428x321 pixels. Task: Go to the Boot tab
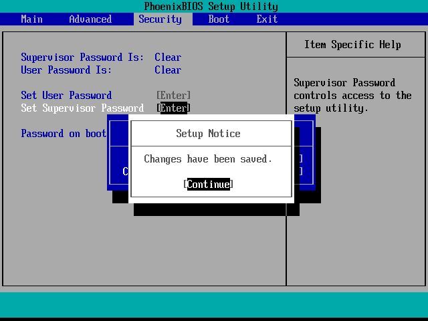coord(219,19)
